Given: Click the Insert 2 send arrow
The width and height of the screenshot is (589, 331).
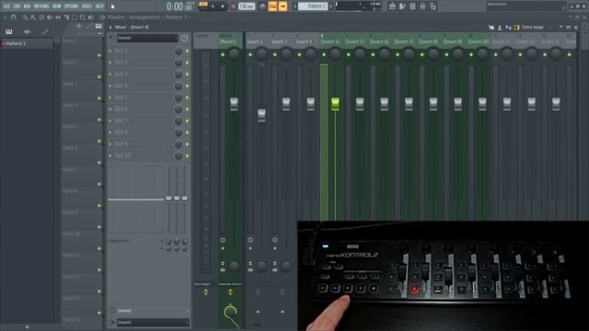Looking at the screenshot, I should (x=283, y=312).
